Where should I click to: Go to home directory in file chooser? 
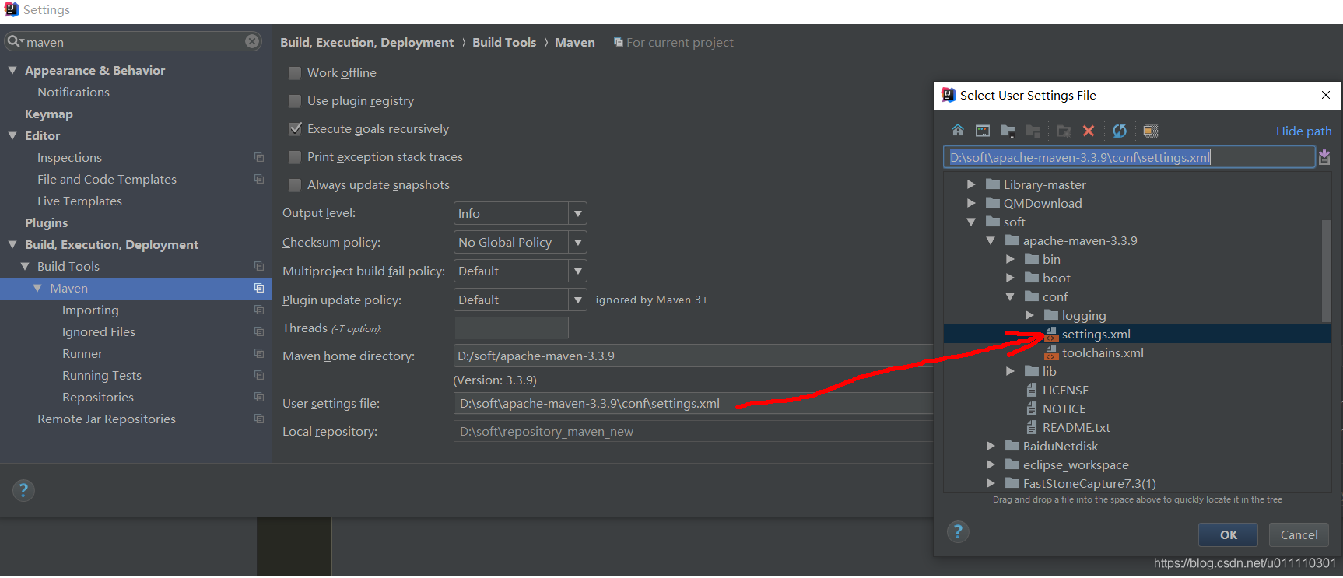tap(958, 131)
